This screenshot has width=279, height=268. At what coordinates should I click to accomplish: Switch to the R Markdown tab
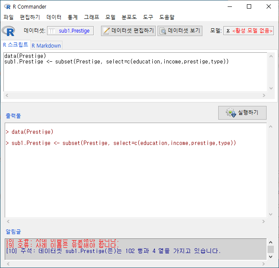click(x=46, y=46)
